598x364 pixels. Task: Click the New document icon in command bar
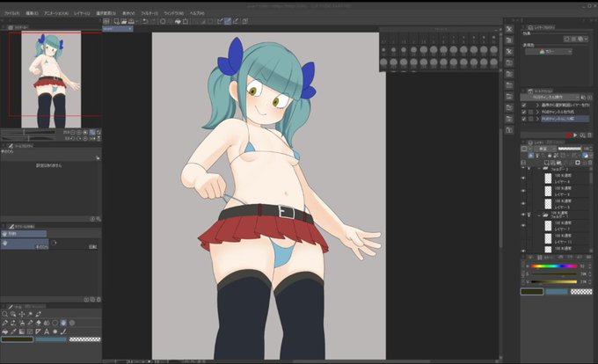coord(116,21)
